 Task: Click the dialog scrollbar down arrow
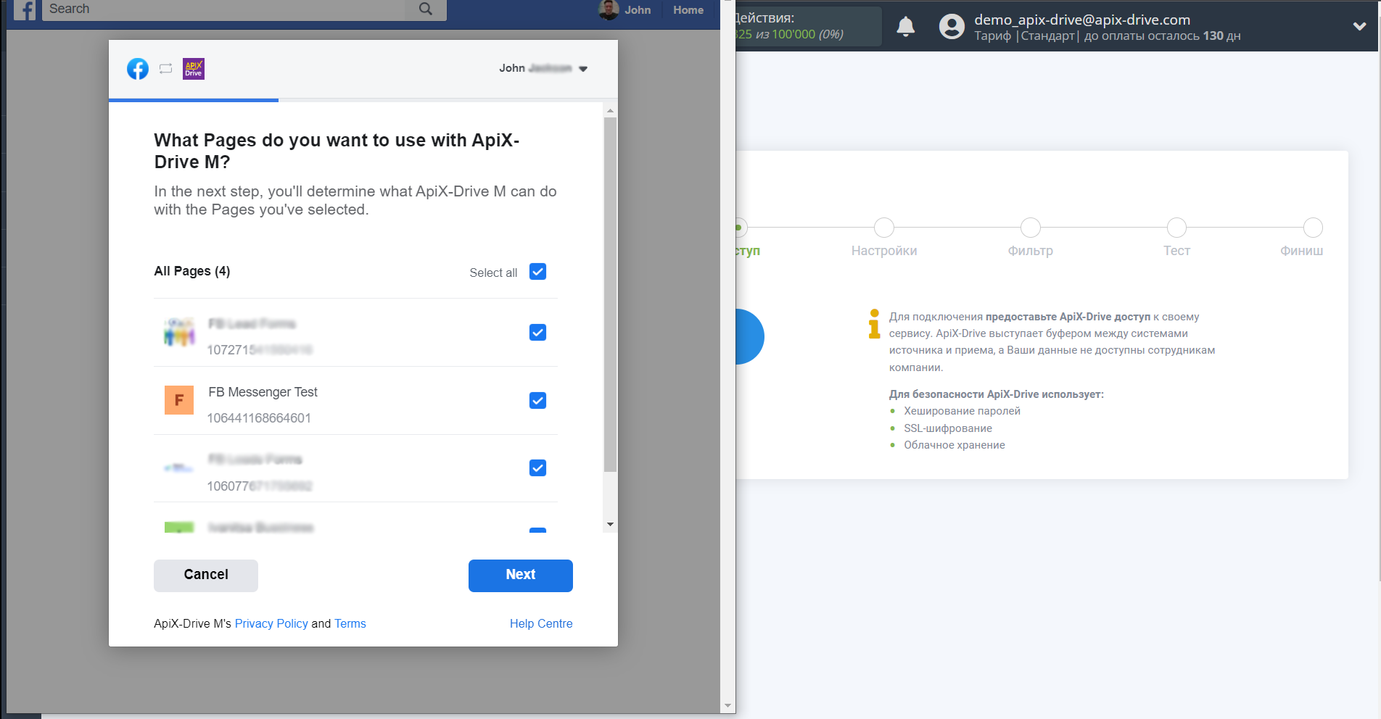(x=610, y=524)
